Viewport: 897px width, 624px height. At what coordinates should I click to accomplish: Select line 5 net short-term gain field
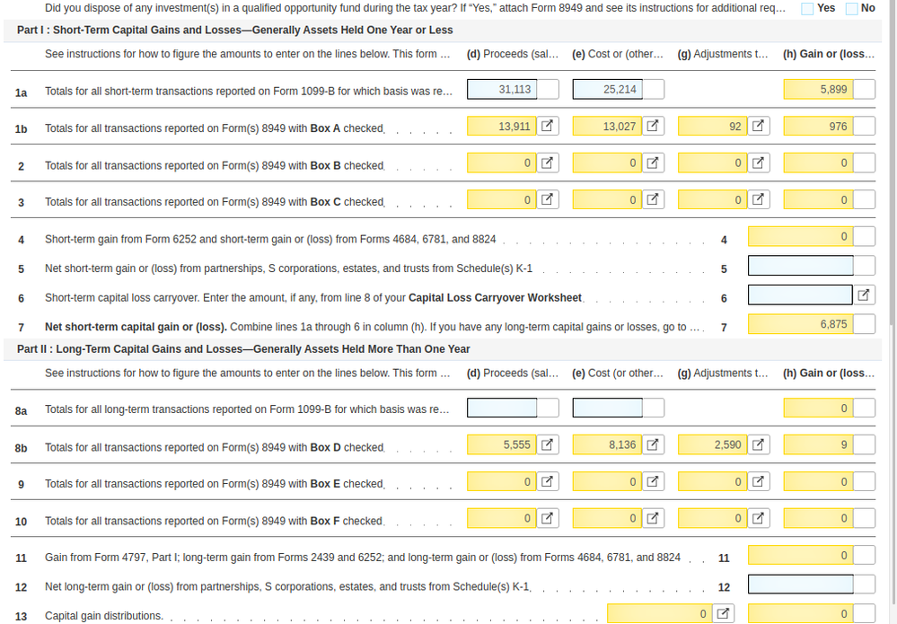click(800, 267)
